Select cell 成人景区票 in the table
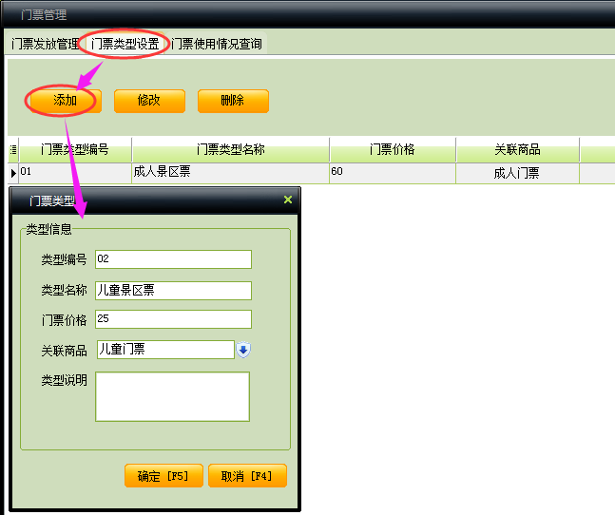Screen dimensions: 615x515 tap(231, 173)
